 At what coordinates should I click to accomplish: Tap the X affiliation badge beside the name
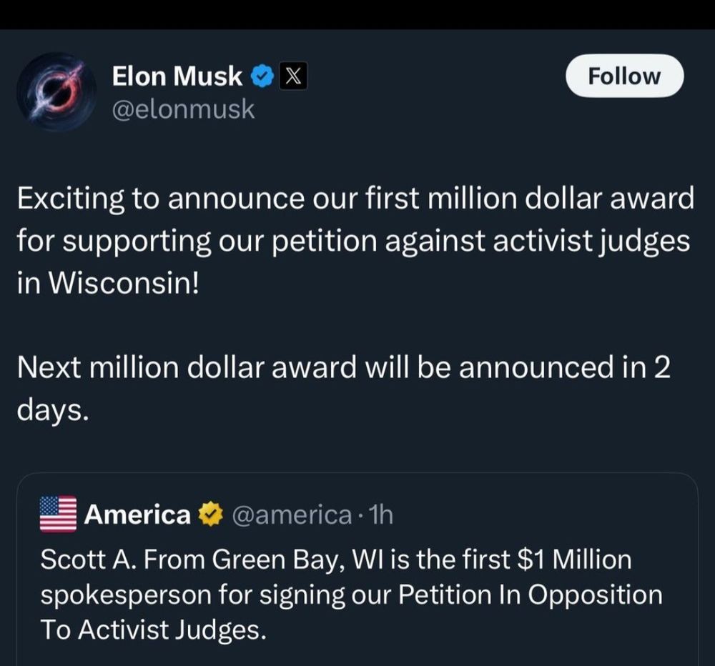coord(292,76)
